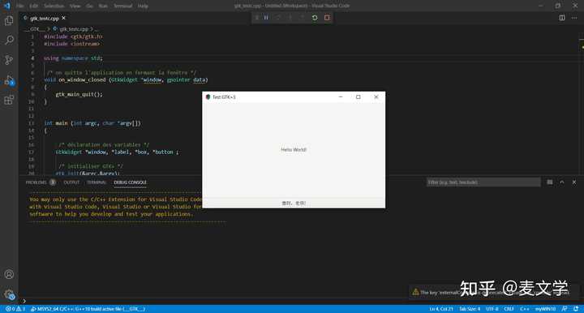Screen dimensions: 584x313
Task: Change the CRLF end-of-line sequence
Action: [509, 309]
